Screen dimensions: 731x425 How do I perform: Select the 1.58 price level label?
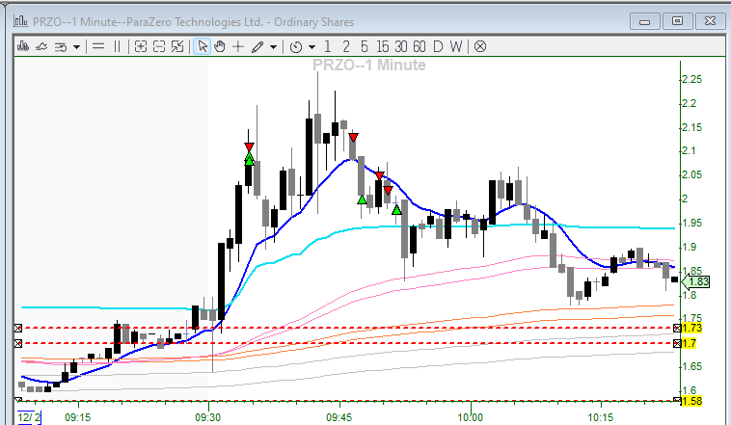(x=691, y=401)
